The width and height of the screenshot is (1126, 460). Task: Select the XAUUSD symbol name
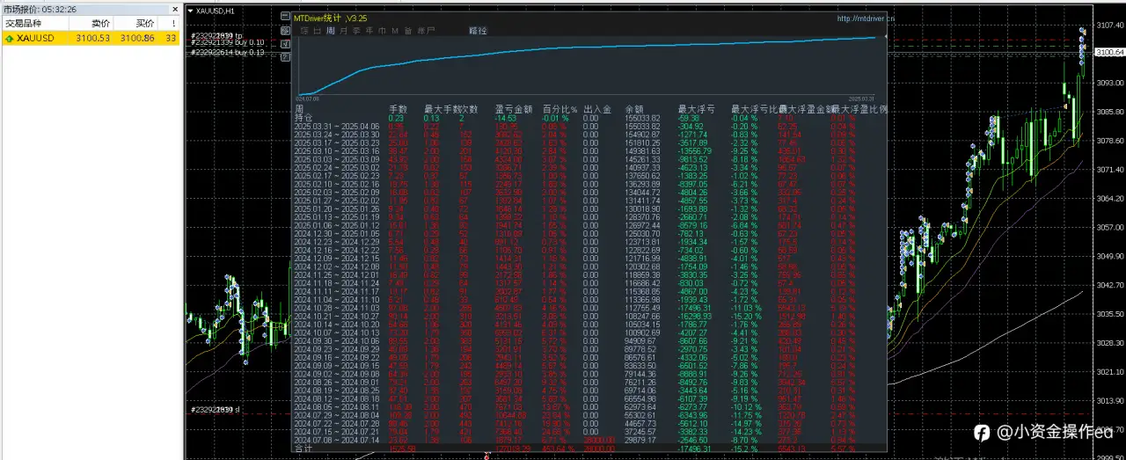[x=35, y=39]
